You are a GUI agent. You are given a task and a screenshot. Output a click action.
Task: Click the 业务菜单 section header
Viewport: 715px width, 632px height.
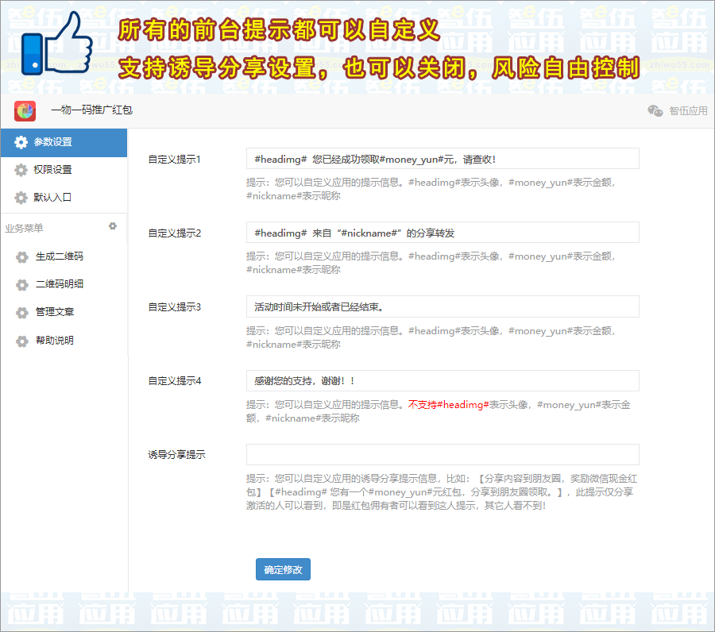24,228
